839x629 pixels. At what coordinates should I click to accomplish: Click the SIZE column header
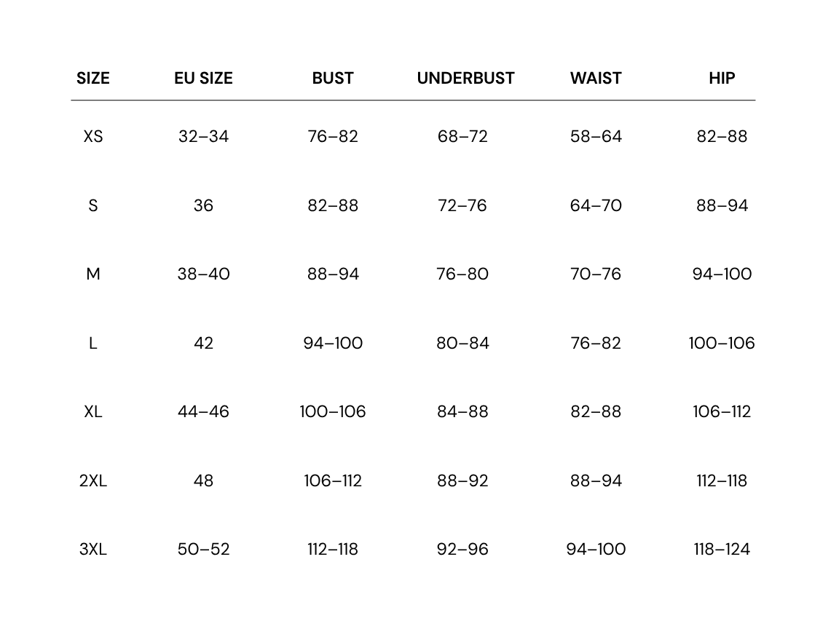coord(93,78)
